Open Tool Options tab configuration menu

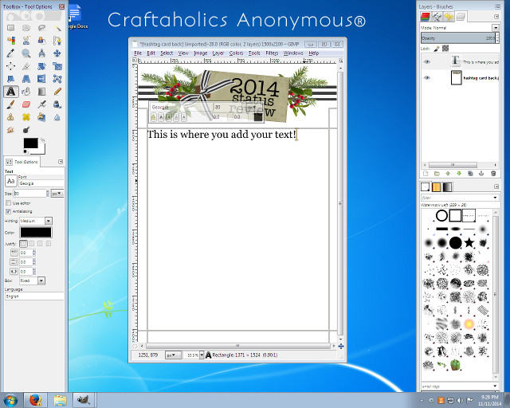point(61,162)
